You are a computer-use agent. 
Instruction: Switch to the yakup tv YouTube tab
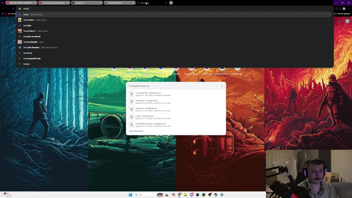[x=54, y=3]
